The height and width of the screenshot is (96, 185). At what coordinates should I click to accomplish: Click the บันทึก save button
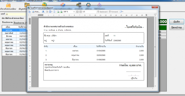click(177, 22)
